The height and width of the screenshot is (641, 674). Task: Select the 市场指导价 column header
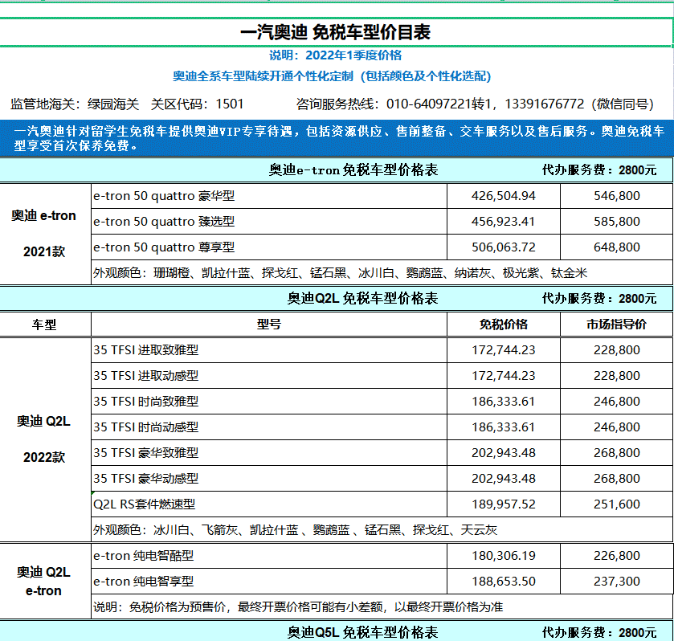coord(617,325)
